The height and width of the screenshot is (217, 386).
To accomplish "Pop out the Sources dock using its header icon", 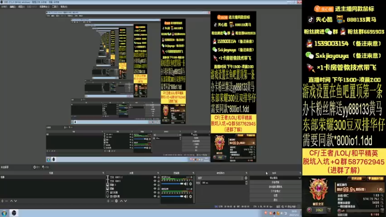I will point(158,173).
